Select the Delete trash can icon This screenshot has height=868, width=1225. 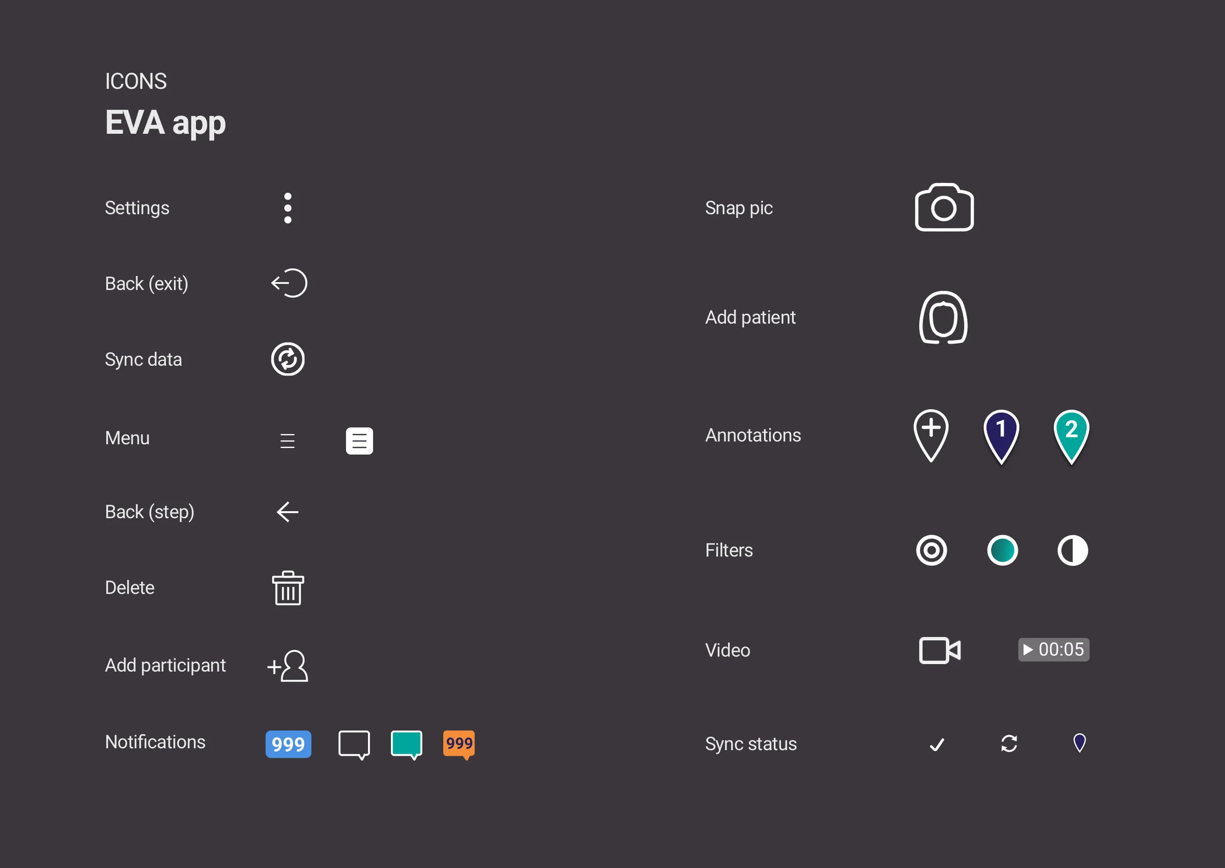pos(288,588)
